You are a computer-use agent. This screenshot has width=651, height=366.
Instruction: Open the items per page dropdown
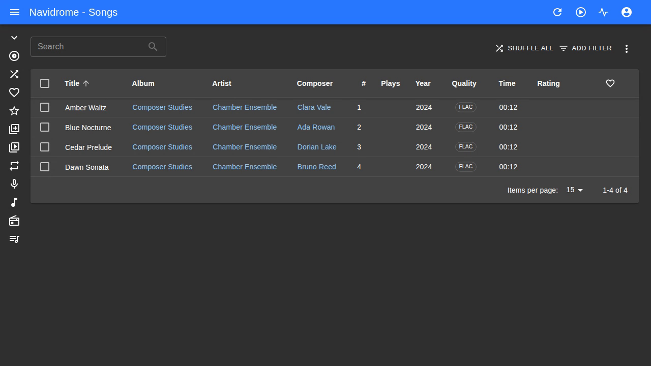click(575, 190)
